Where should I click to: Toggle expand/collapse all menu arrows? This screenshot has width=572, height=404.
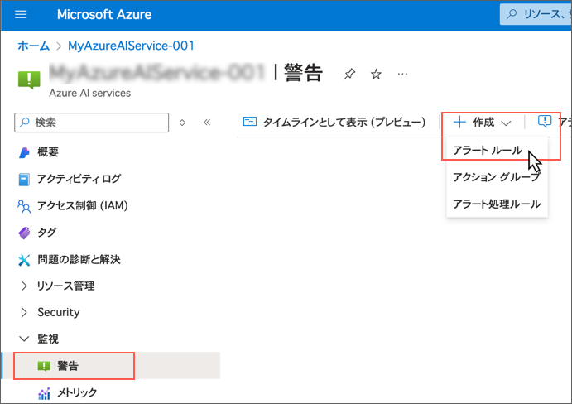[182, 123]
